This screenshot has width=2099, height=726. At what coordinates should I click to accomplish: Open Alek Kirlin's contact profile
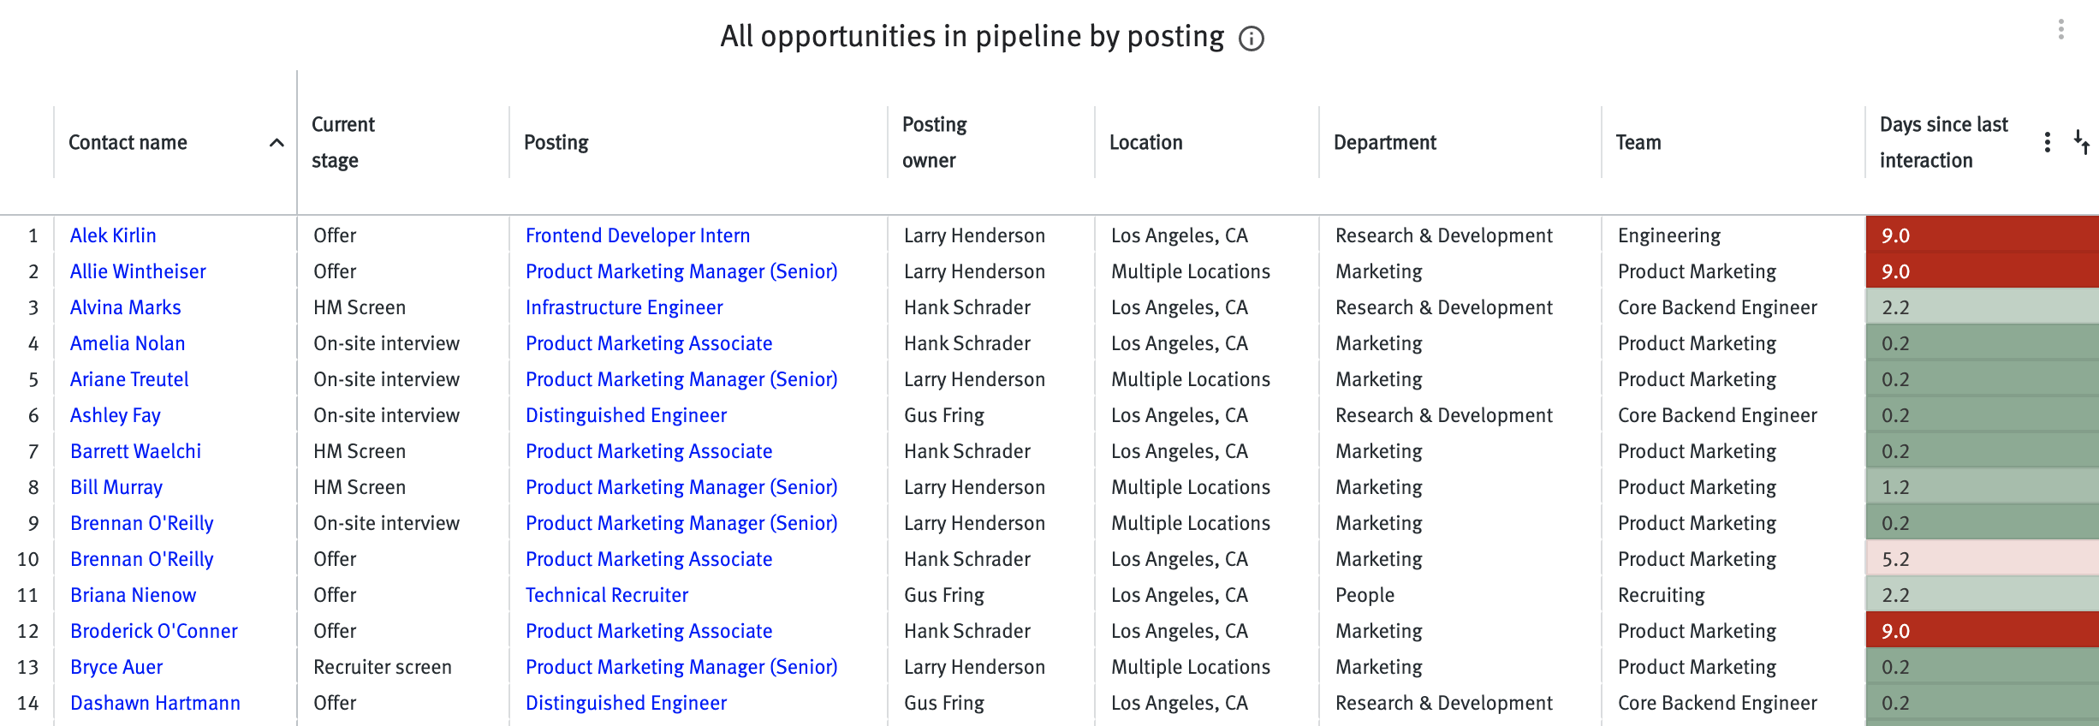112,235
